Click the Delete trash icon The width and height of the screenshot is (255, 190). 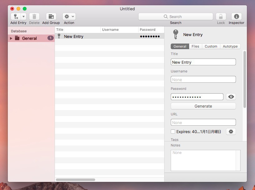pos(34,16)
